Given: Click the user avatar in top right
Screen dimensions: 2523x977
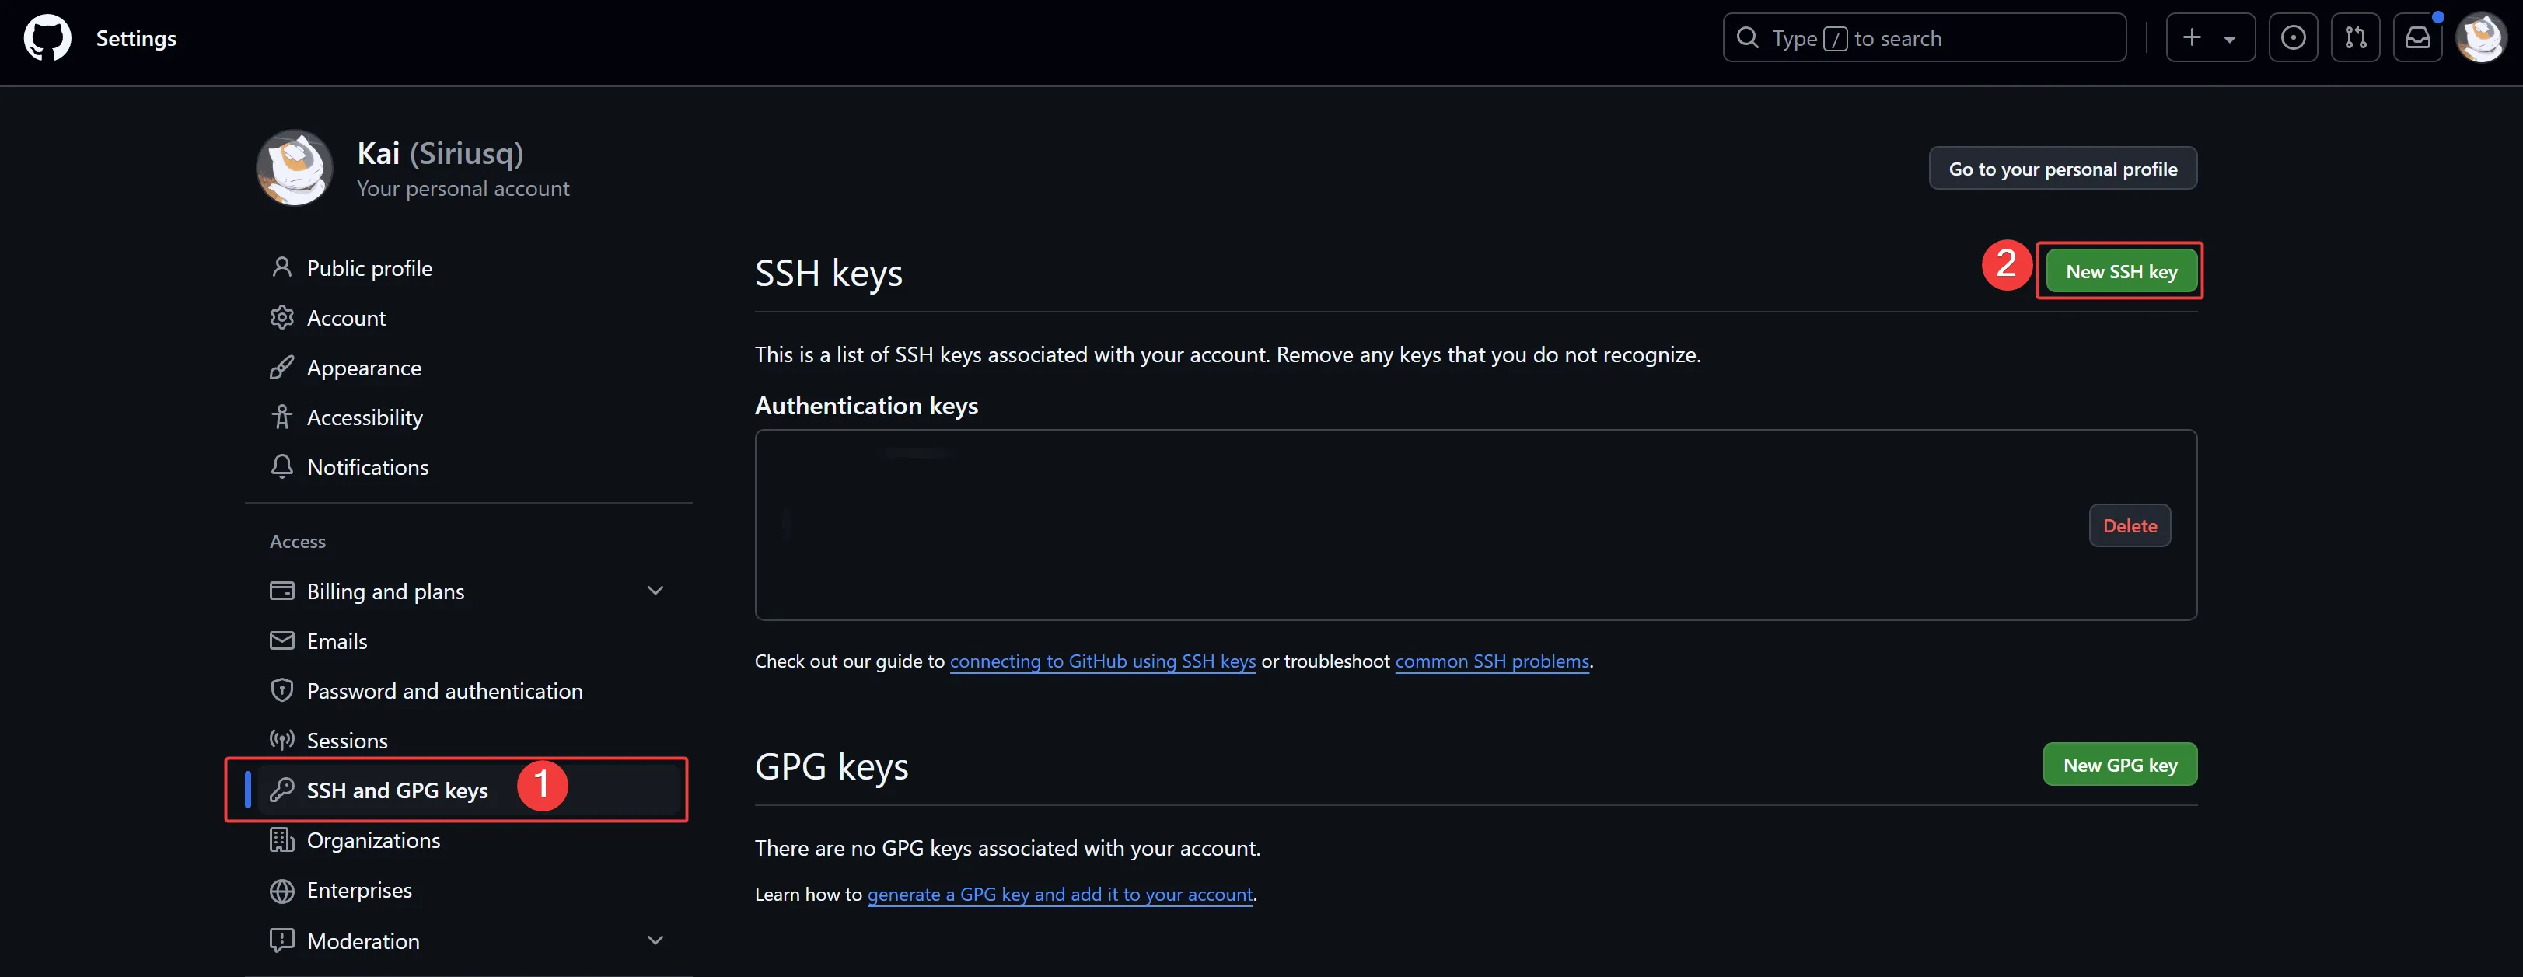Looking at the screenshot, I should 2481,38.
